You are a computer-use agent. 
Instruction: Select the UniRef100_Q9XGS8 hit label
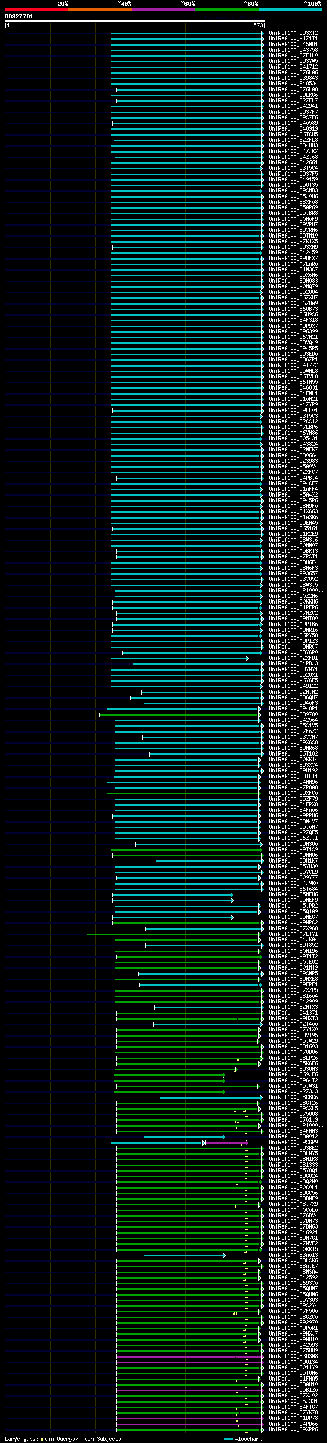point(293,742)
